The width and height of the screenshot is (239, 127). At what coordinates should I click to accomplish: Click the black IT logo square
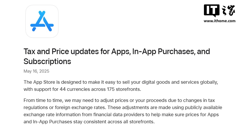[x=211, y=11]
